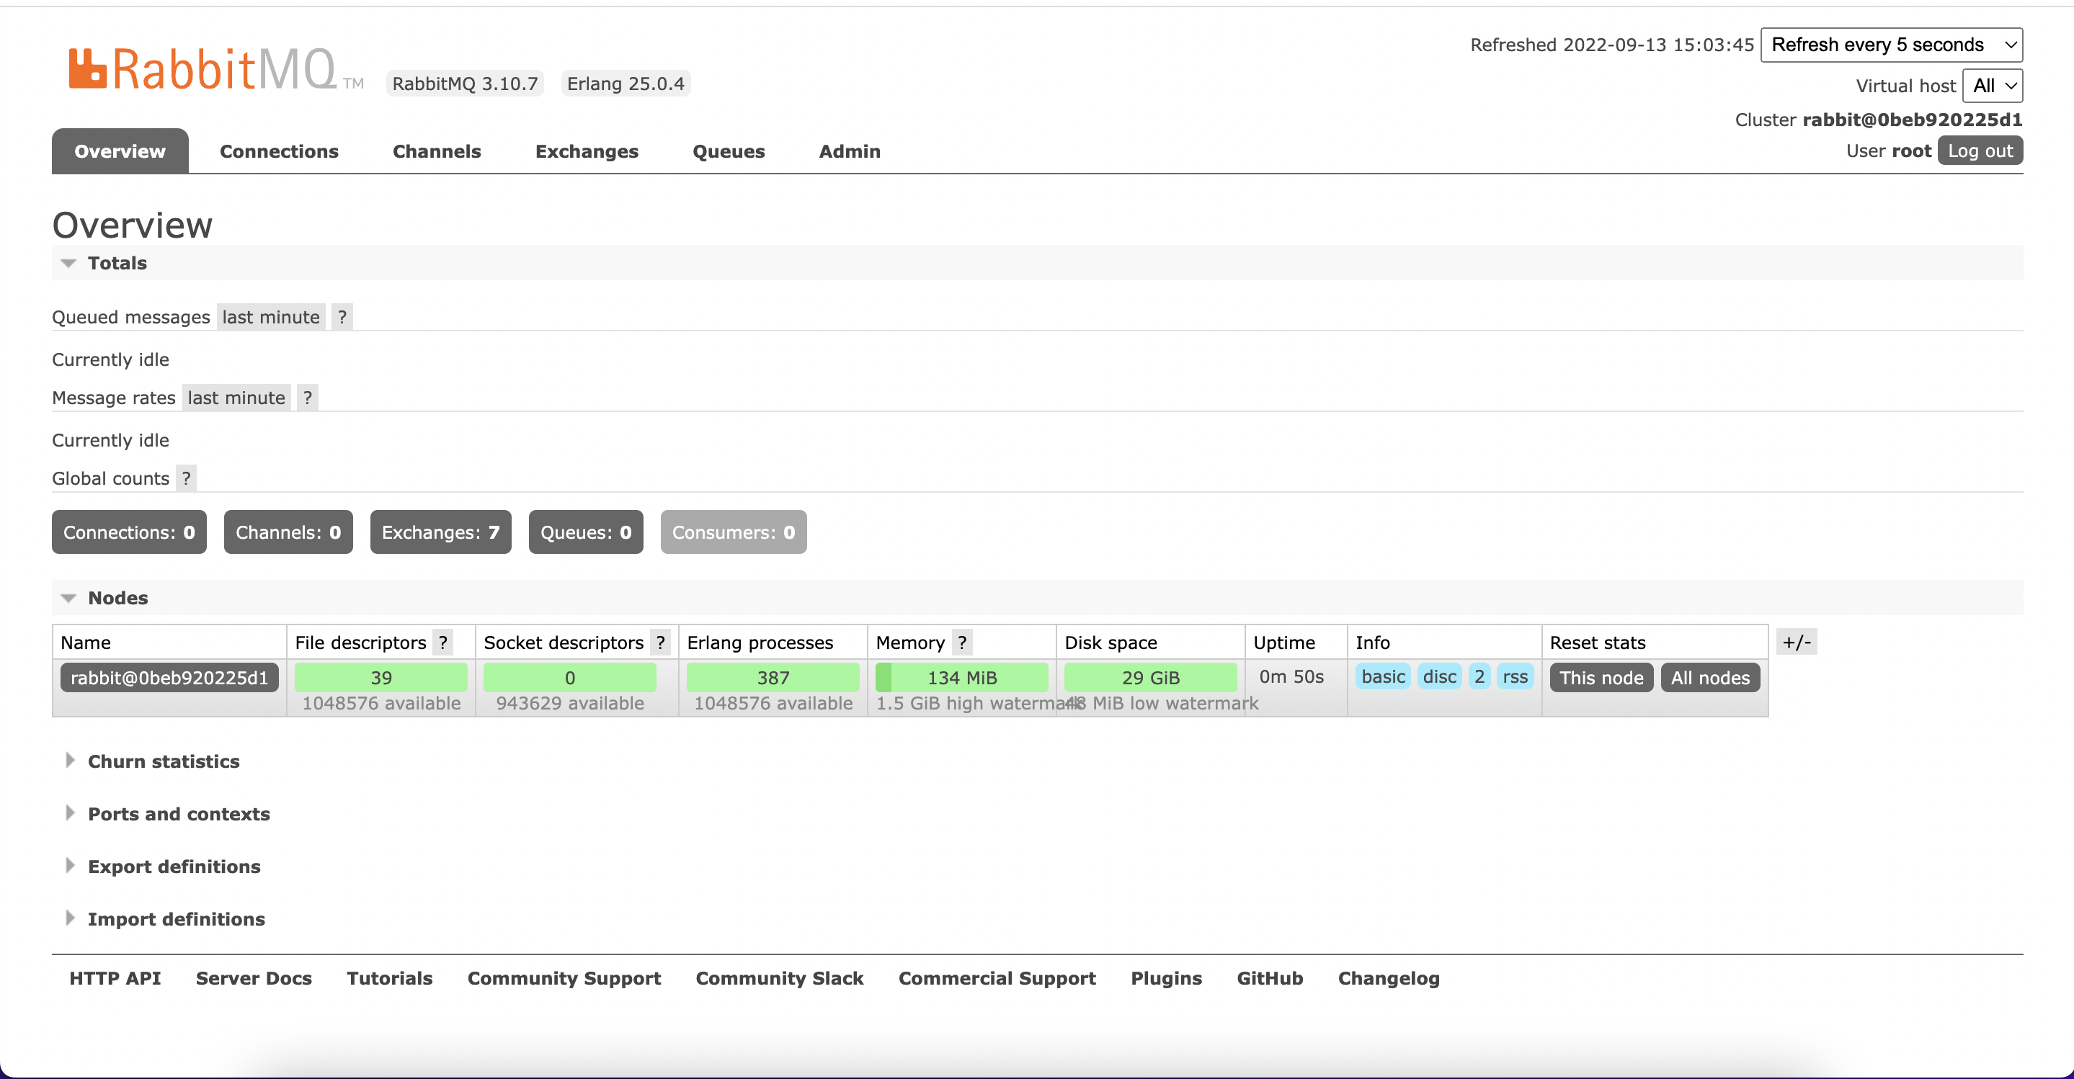Open the Virtual host dropdown
This screenshot has width=2074, height=1079.
pos(1992,85)
